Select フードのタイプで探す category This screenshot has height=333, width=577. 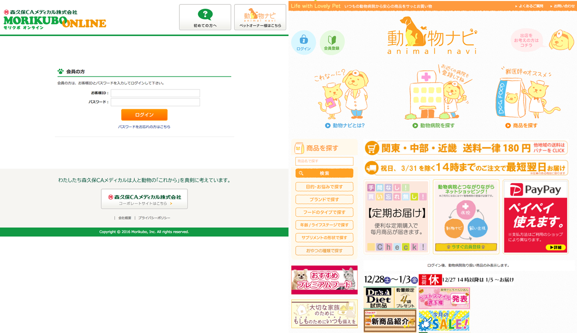[x=324, y=212]
